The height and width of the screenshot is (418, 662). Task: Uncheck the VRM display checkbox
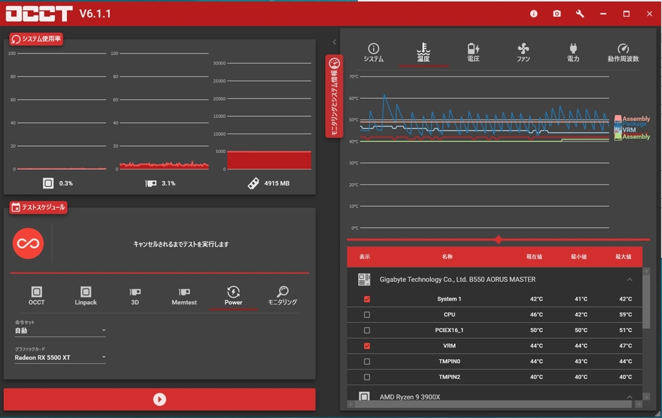(x=367, y=346)
